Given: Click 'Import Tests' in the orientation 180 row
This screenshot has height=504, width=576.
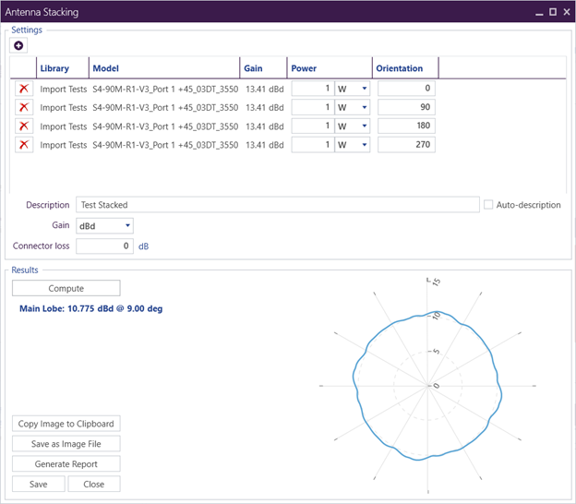Looking at the screenshot, I should click(63, 126).
